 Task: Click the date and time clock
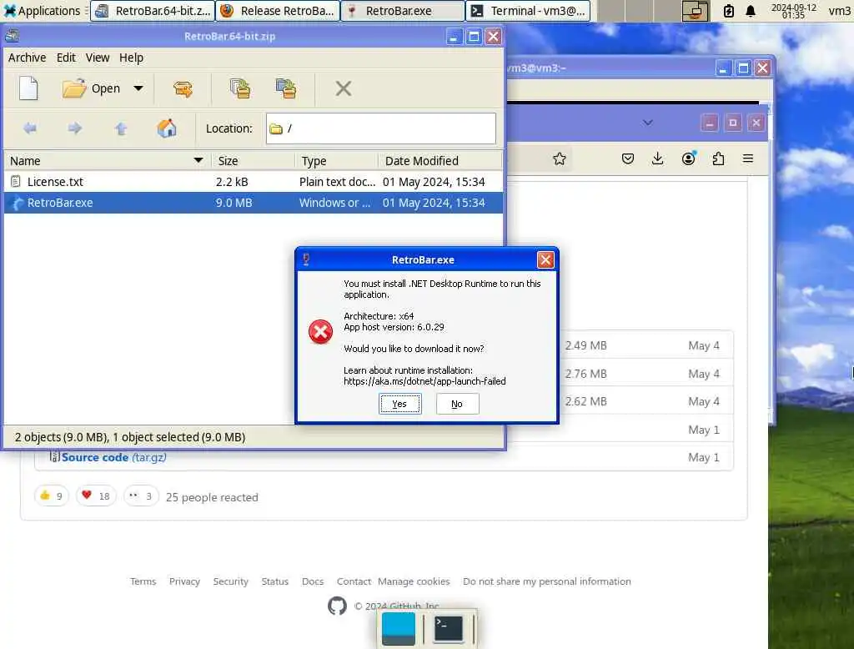[x=794, y=11]
